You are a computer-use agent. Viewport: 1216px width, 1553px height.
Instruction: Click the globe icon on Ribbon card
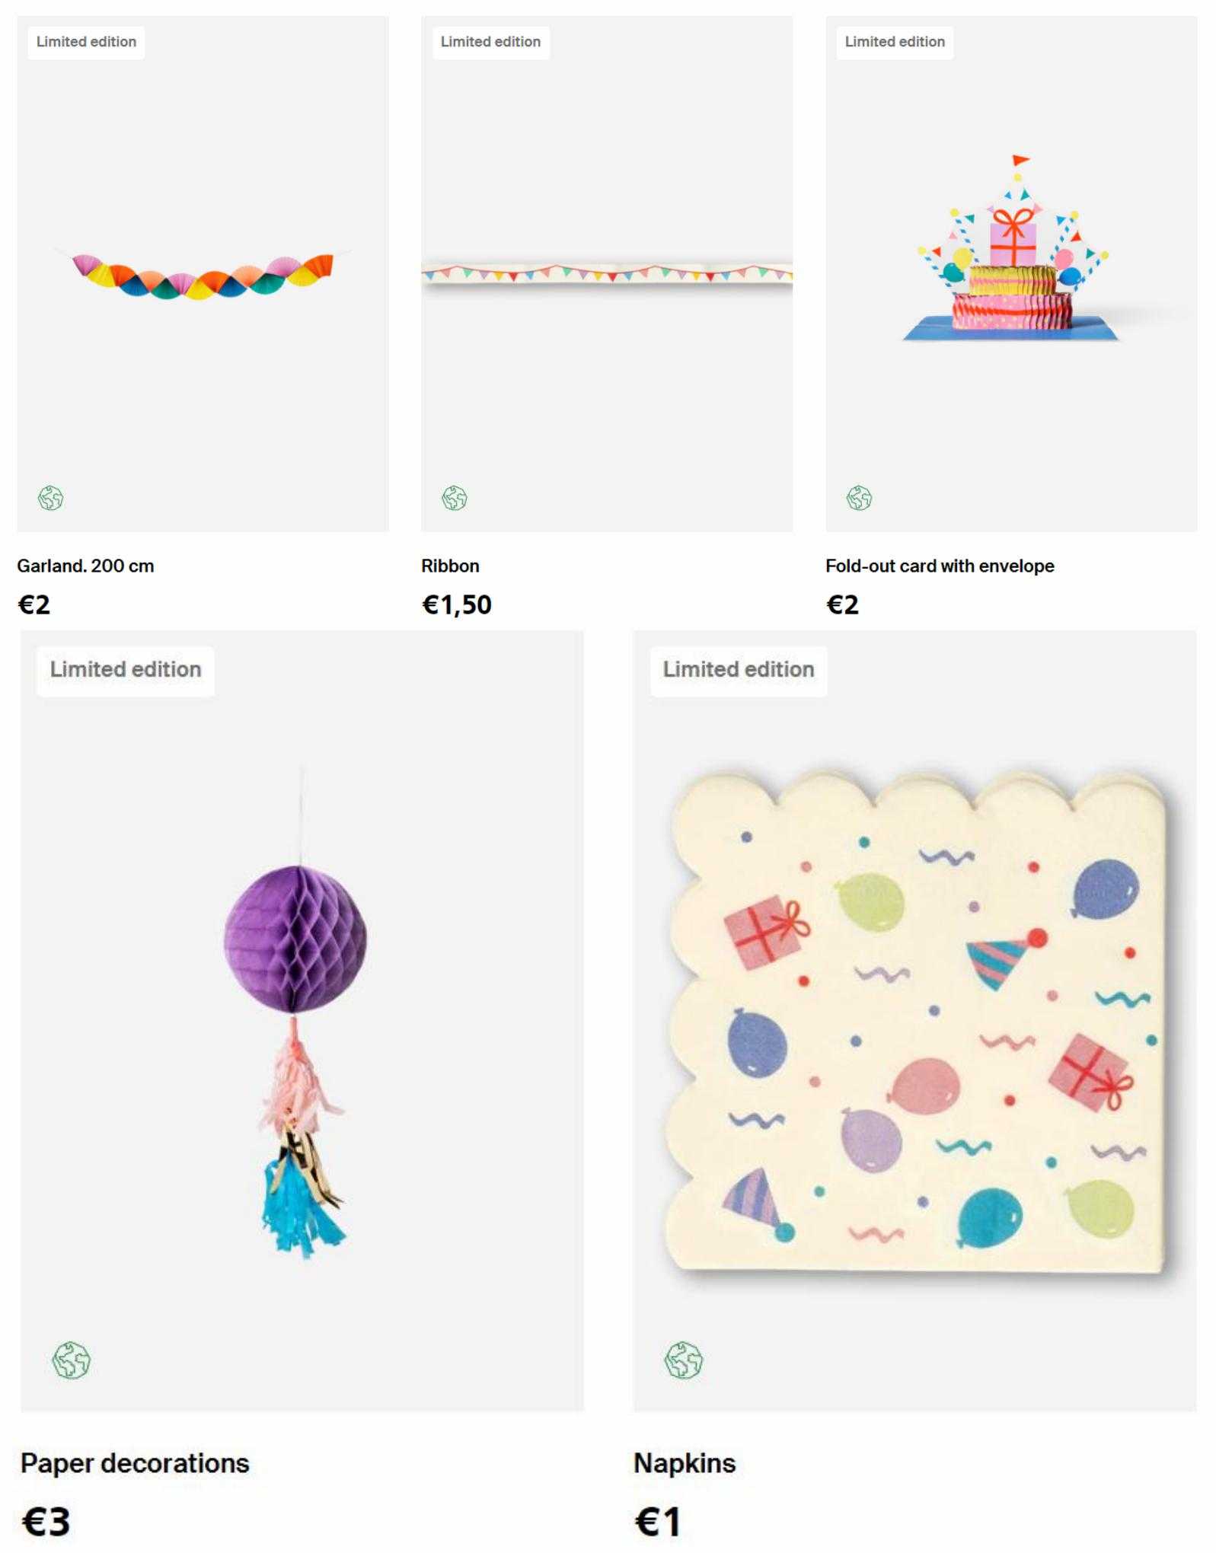pyautogui.click(x=455, y=499)
